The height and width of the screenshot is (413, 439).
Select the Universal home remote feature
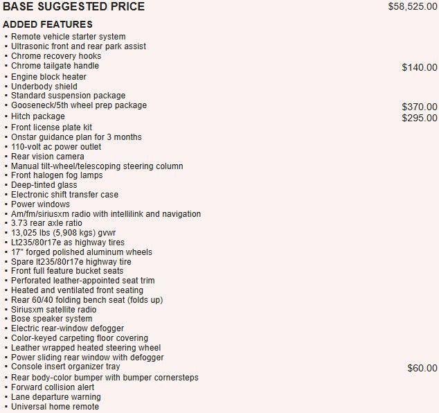click(55, 407)
